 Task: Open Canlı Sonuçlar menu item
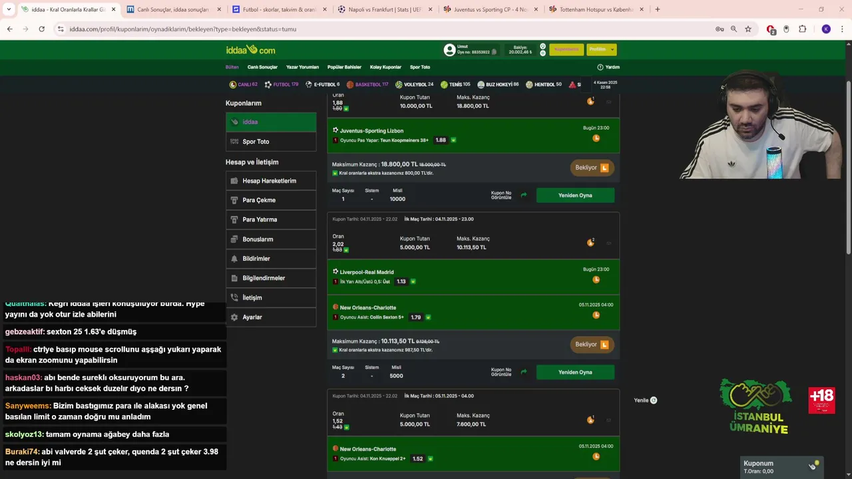tap(262, 67)
